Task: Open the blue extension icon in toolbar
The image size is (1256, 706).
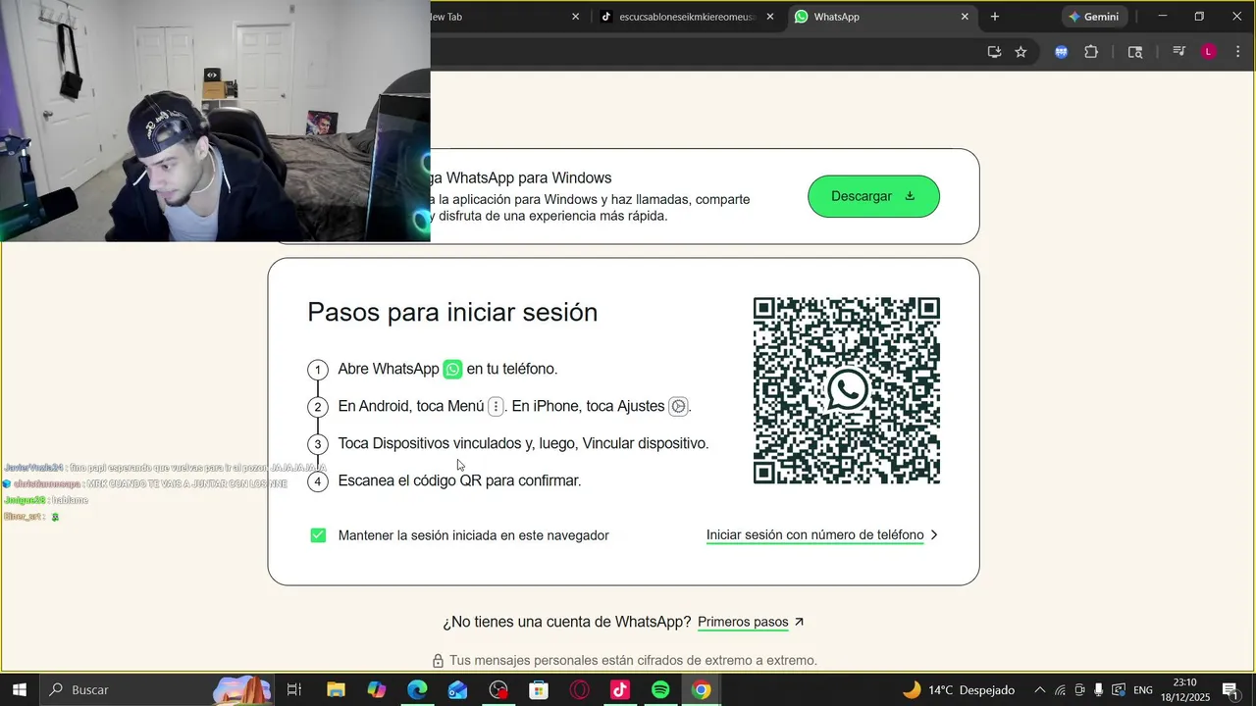Action: click(x=1061, y=52)
